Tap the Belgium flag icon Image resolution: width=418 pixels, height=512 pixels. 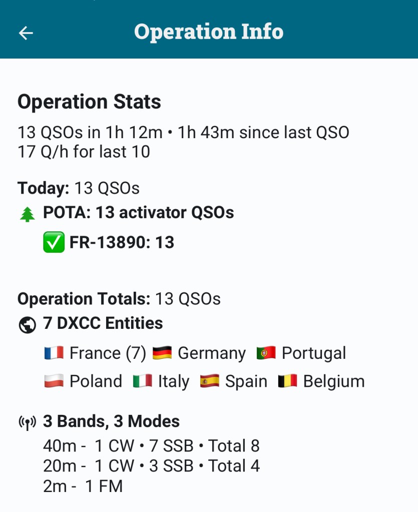coord(287,381)
